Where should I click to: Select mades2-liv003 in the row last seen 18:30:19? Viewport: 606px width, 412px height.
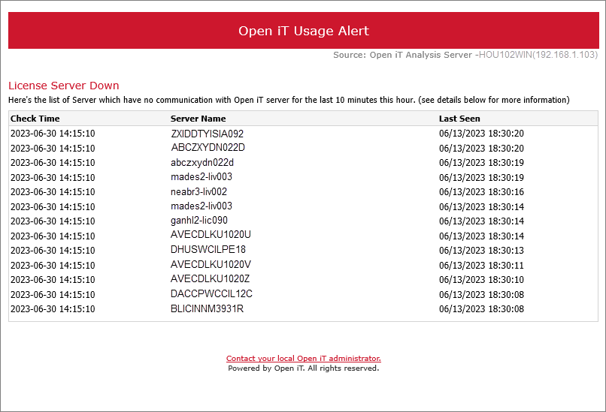pyautogui.click(x=201, y=176)
